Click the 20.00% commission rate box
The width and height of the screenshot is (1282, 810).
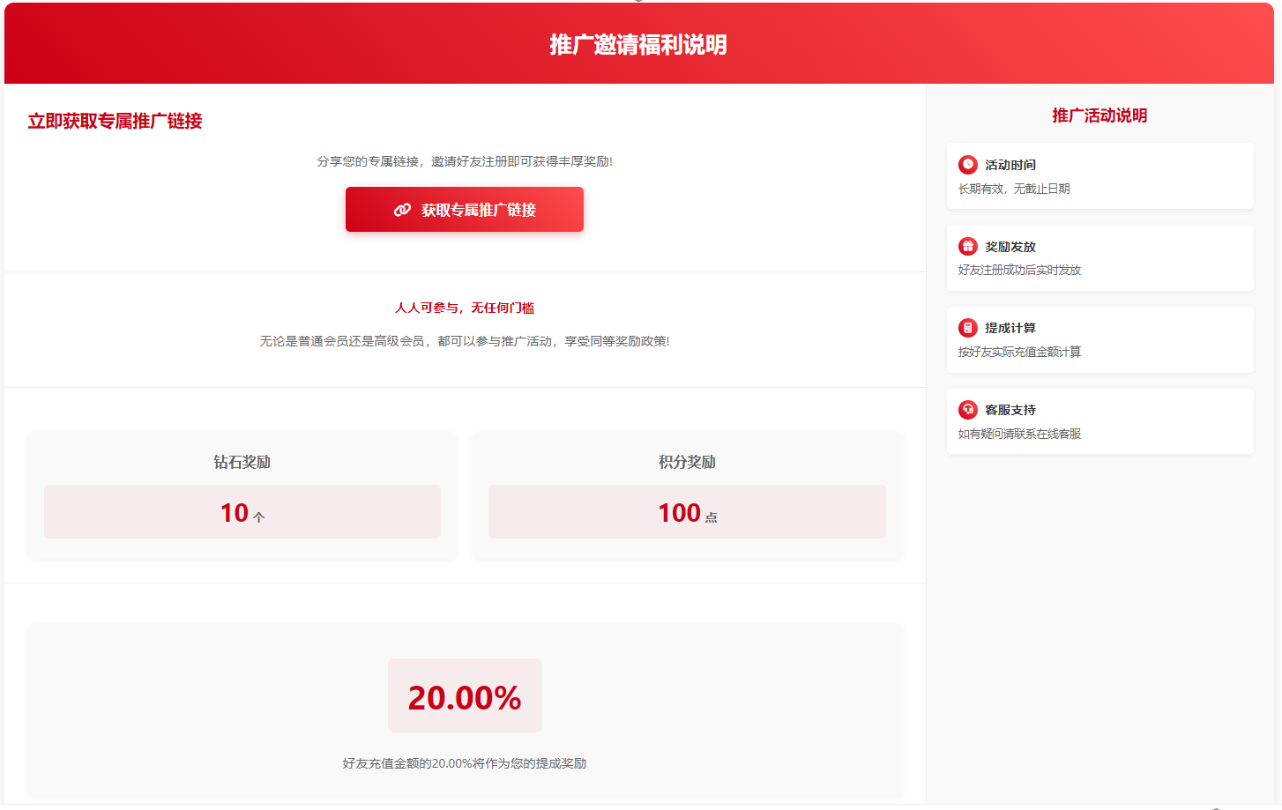coord(465,696)
